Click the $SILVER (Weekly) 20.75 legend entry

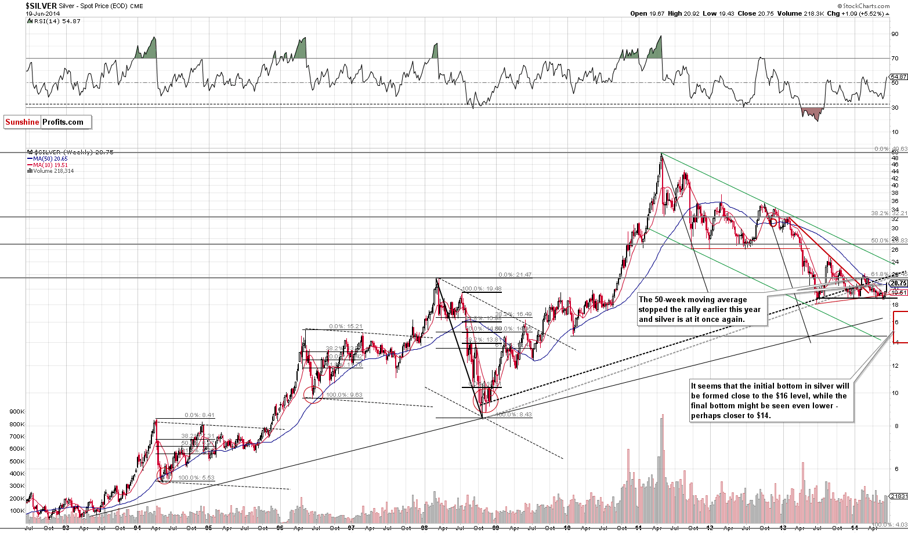click(x=70, y=152)
